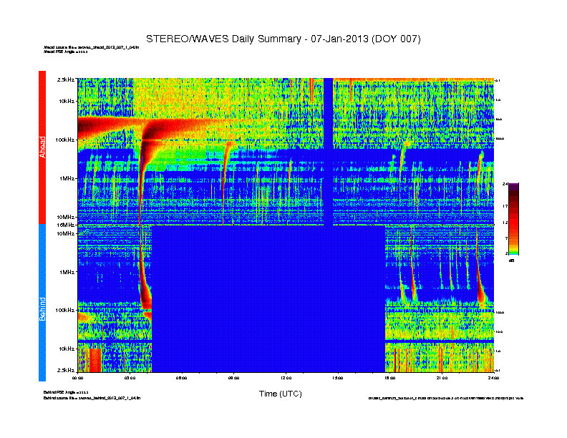This screenshot has height=438, width=567.
Task: Click the 03:00 time axis tick label
Action: 130,378
